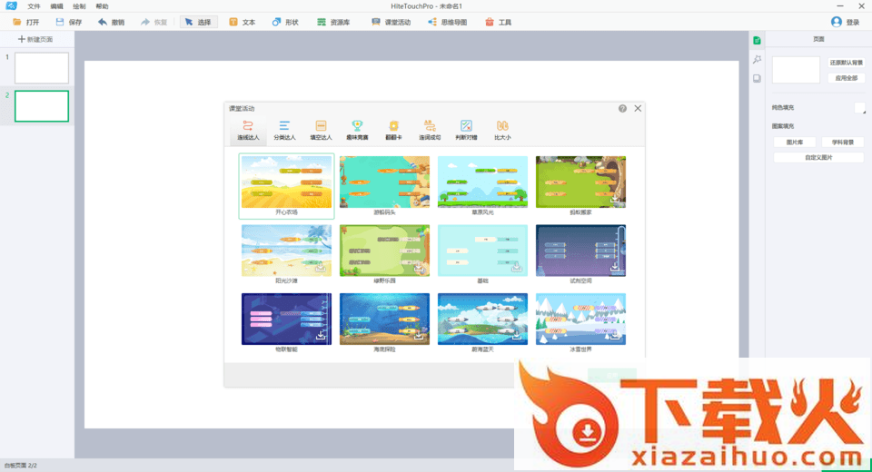Open the 帮助 menu
Screen dimensions: 872x472
[x=102, y=6]
